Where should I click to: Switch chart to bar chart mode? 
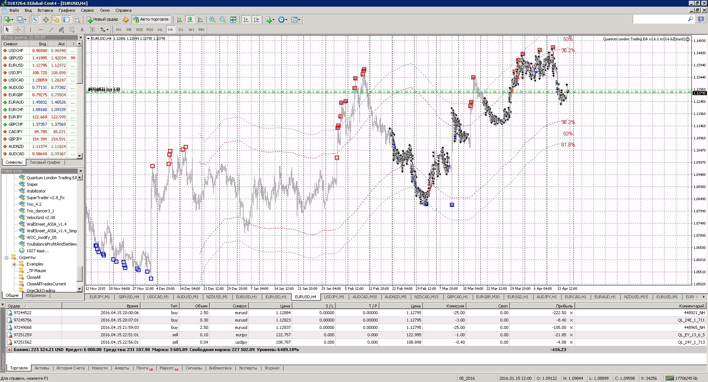click(x=180, y=20)
